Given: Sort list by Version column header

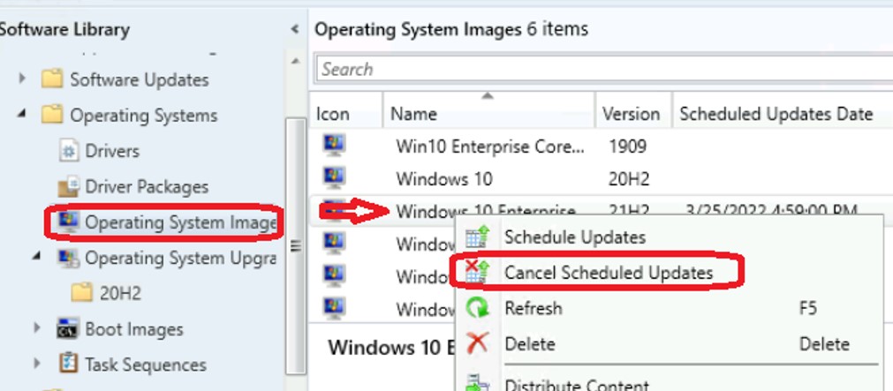Looking at the screenshot, I should click(633, 114).
